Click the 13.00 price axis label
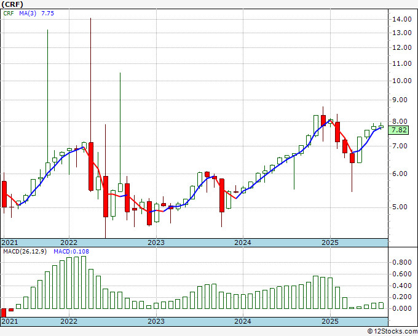The image size is (418, 336). (402, 33)
